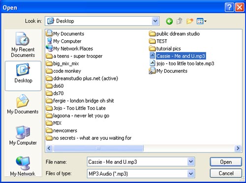Close the Open dialog
Image resolution: width=246 pixels, height=183 pixels.
240,7
